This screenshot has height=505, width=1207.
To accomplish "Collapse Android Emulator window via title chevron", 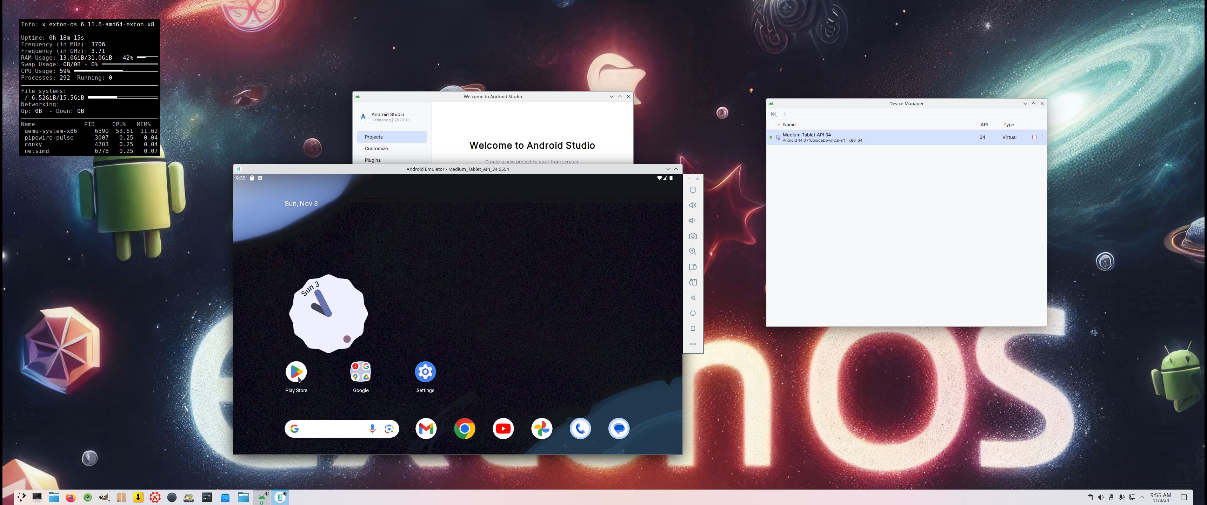I will 667,169.
